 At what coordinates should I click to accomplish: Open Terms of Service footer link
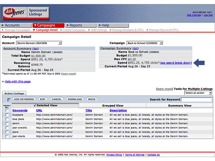(135, 155)
